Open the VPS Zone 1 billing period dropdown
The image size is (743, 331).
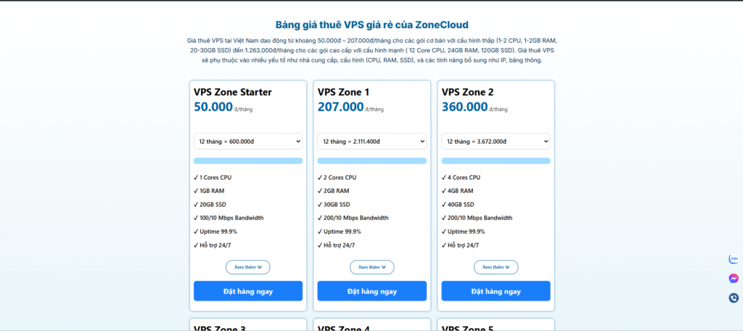click(x=371, y=142)
